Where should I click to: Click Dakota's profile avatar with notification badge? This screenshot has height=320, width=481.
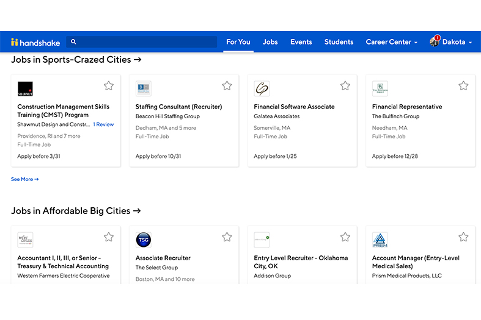click(435, 42)
